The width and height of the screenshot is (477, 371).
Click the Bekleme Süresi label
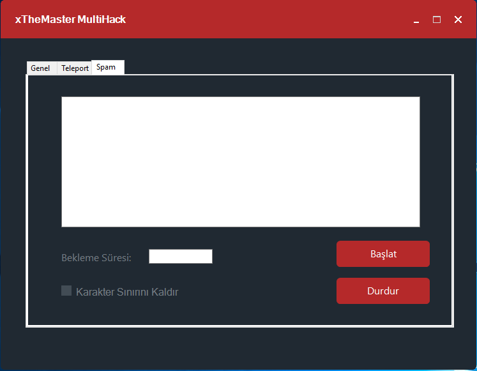click(x=96, y=257)
